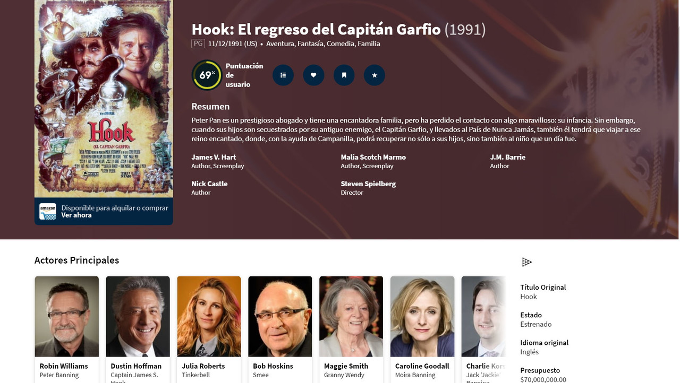The width and height of the screenshot is (680, 383).
Task: Open J.M. Barrie's author profile
Action: coord(508,157)
